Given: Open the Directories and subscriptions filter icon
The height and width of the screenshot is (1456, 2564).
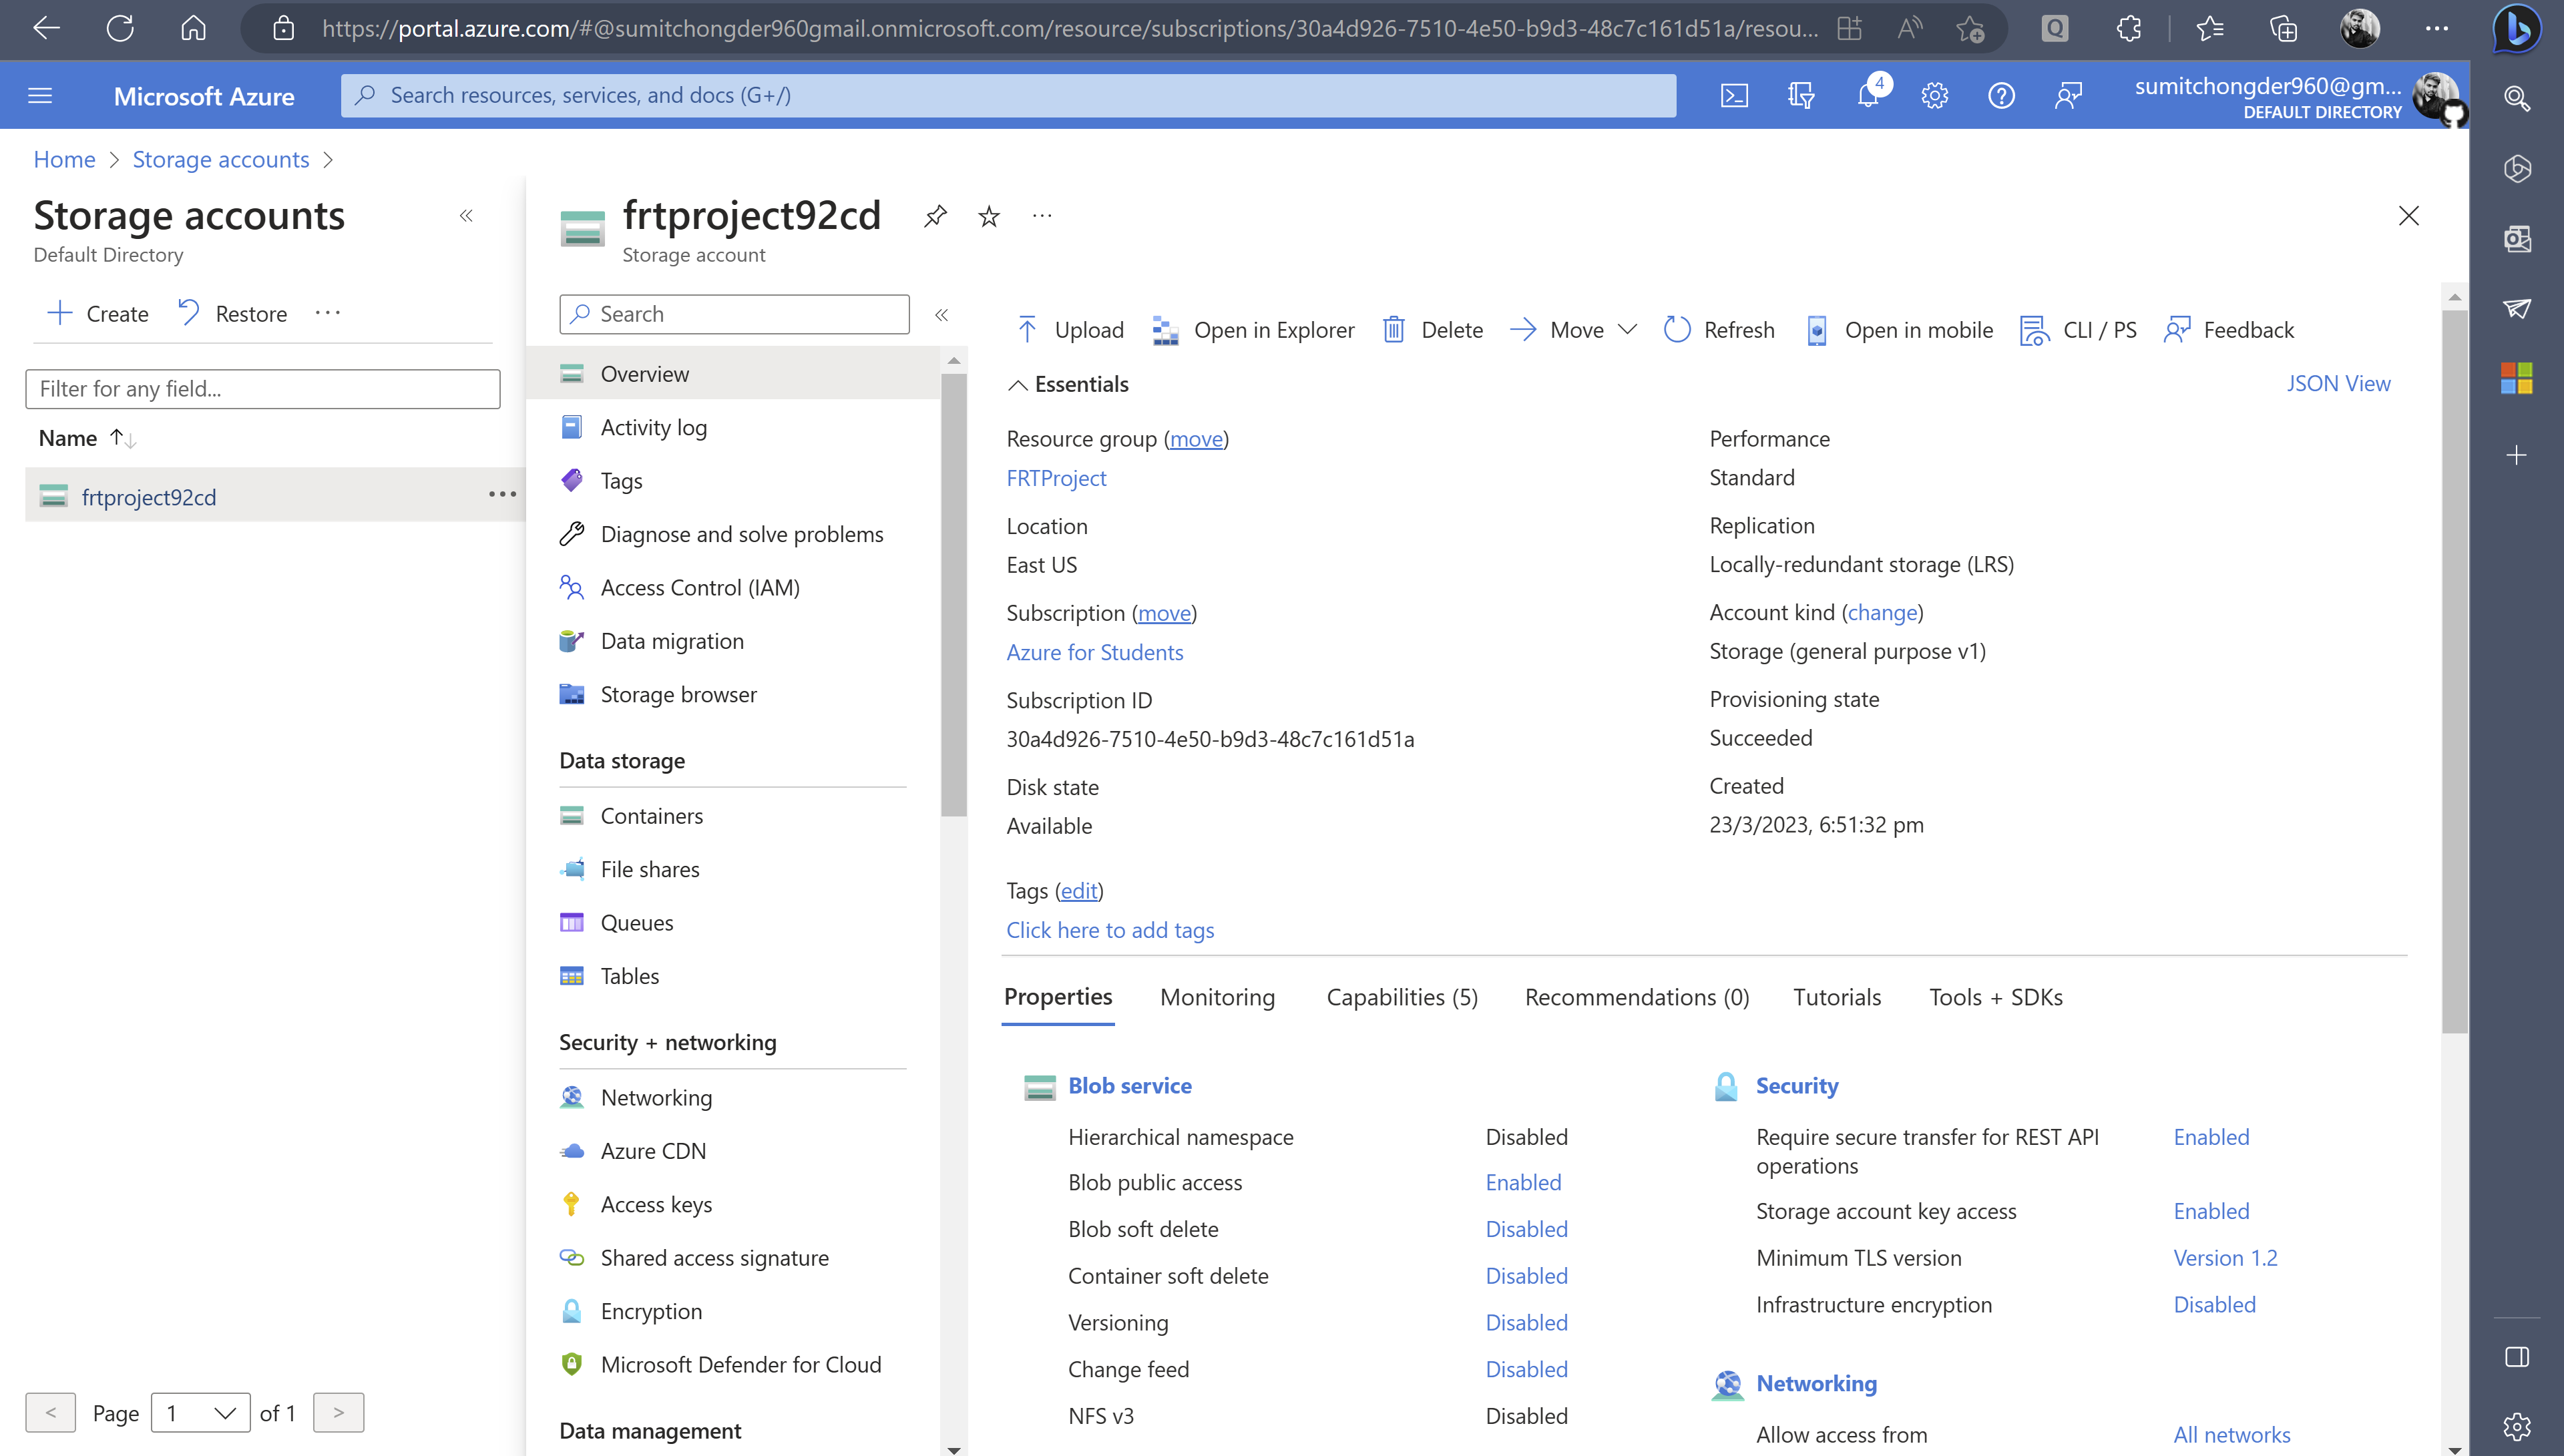Looking at the screenshot, I should coord(1800,96).
